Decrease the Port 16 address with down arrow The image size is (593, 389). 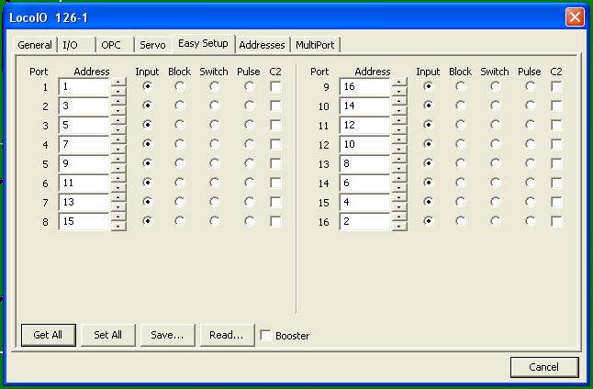399,227
